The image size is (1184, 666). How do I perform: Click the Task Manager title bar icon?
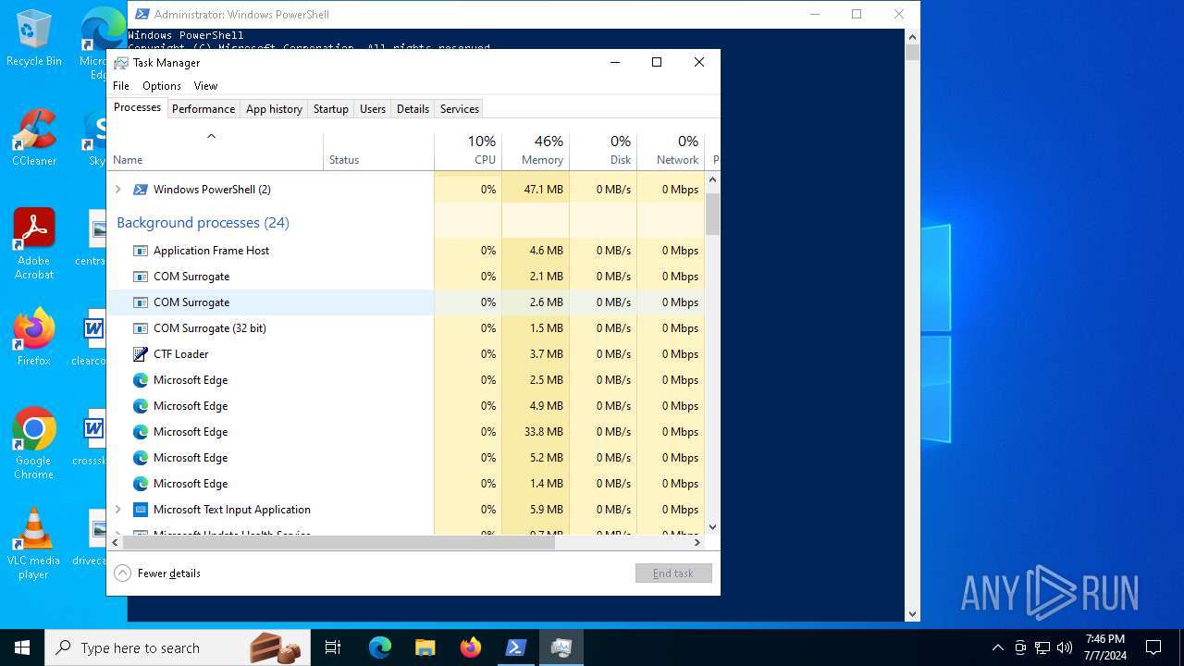point(121,63)
